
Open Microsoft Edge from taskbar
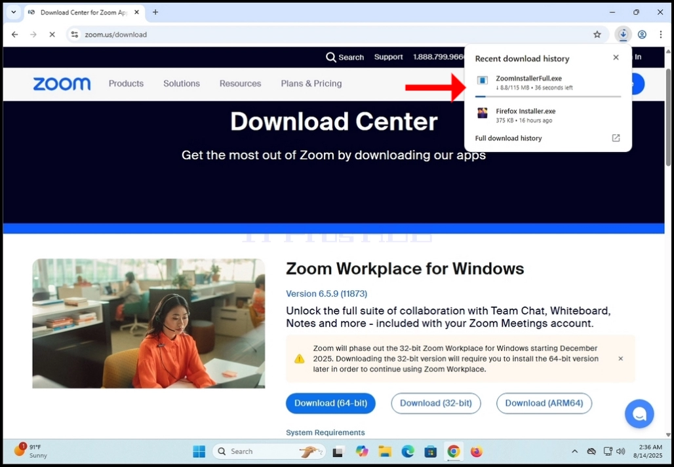408,451
